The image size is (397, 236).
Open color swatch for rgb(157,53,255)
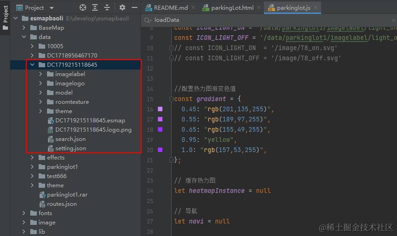click(160, 150)
